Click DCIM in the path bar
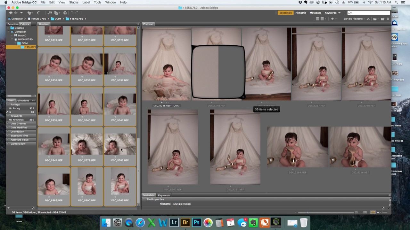 56,19
